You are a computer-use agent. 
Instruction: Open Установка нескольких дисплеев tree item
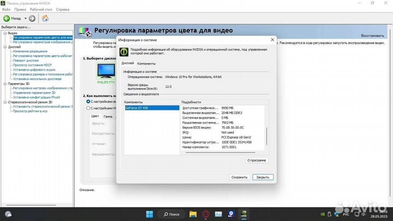click(x=37, y=79)
